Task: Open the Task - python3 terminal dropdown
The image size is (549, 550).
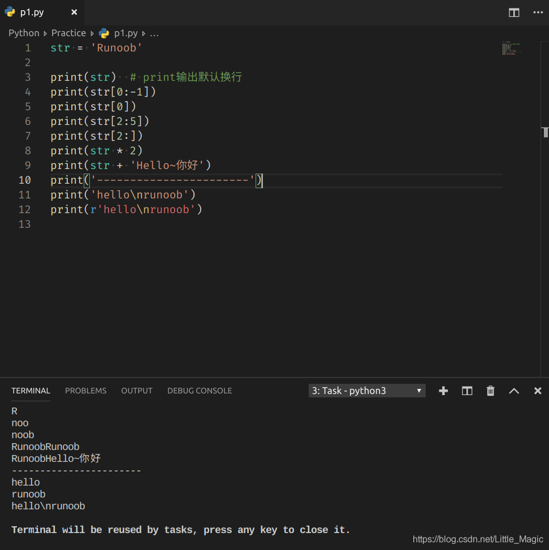Action: pos(367,391)
